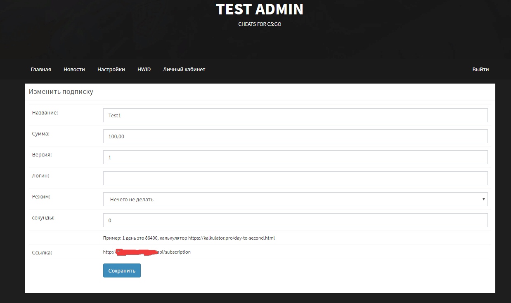This screenshot has width=511, height=303.
Task: Click the секунды field with value 0
Action: 295,220
